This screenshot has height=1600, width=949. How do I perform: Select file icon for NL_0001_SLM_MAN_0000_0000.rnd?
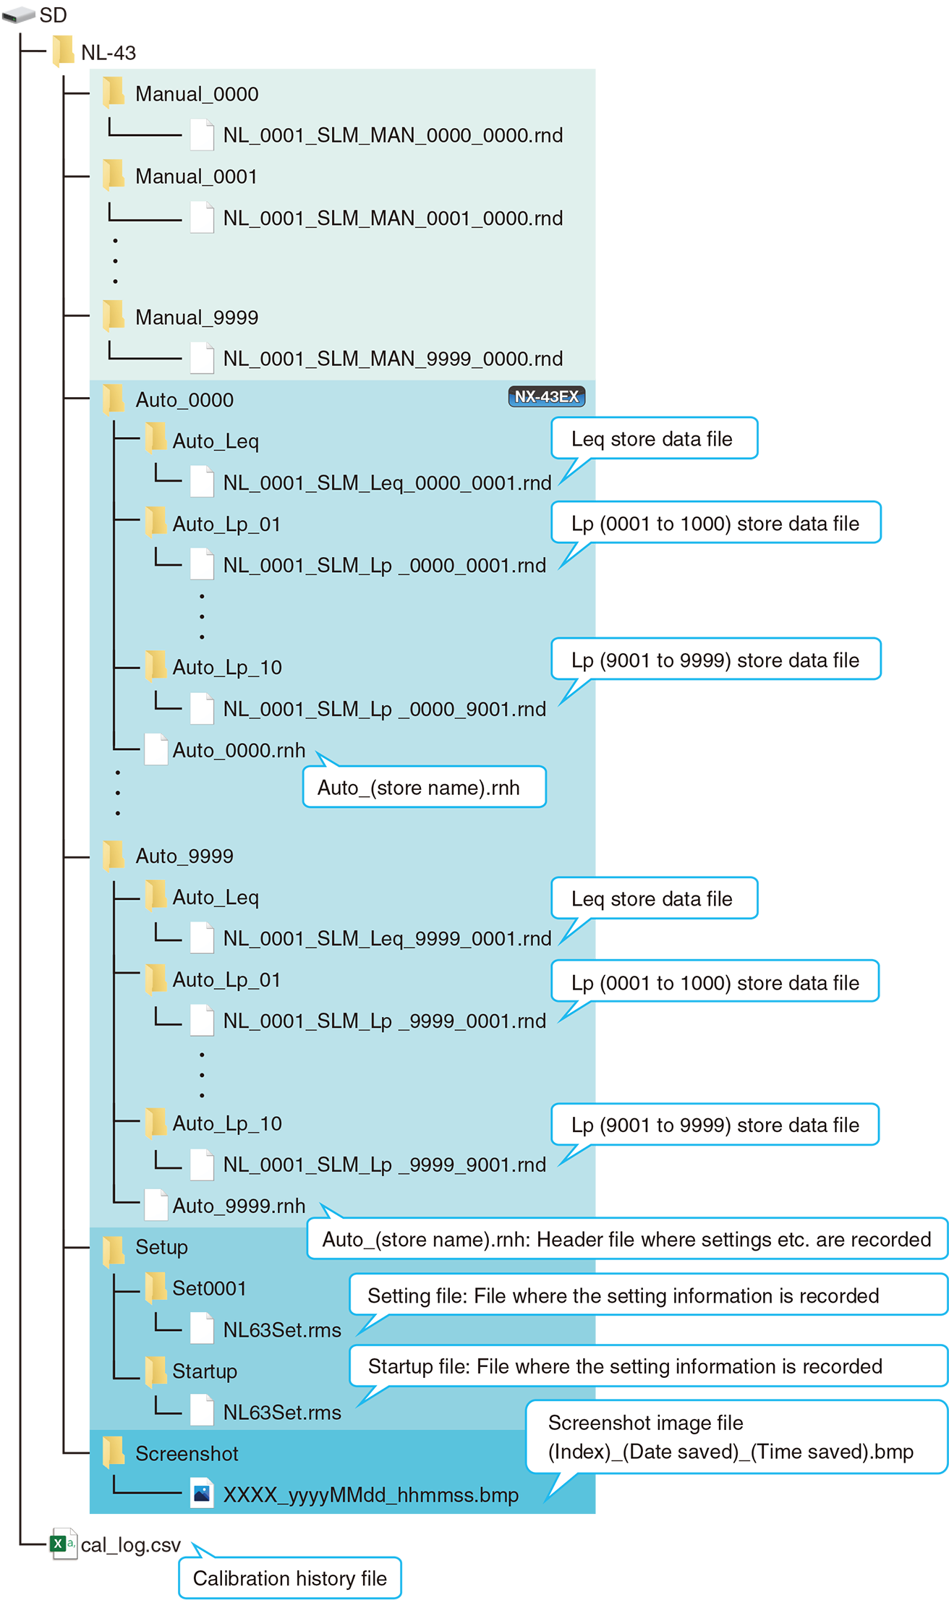tap(202, 135)
